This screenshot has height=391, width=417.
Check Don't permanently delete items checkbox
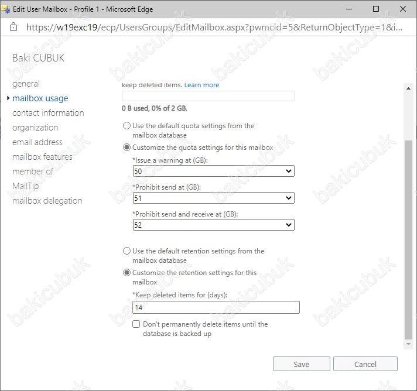coord(136,324)
